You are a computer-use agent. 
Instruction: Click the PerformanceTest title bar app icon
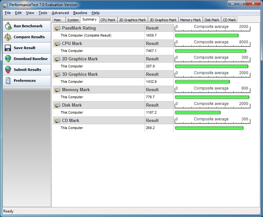5,5
